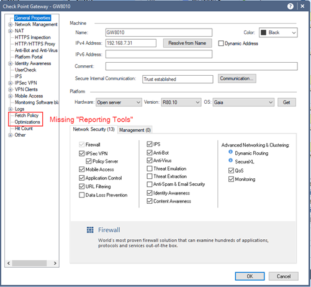Toggle the Policy Server checkbox

(x=89, y=162)
